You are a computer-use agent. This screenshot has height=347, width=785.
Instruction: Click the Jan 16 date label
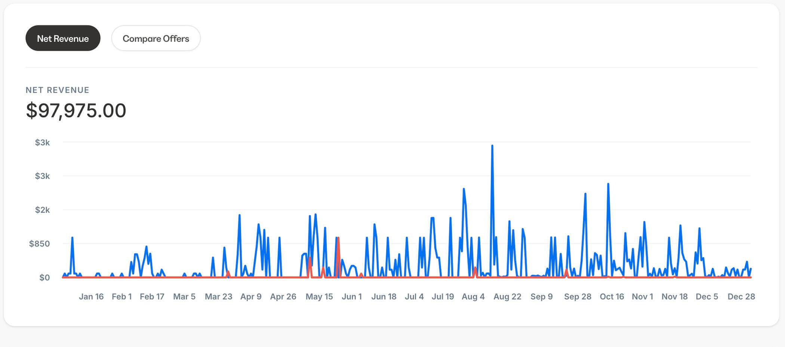click(91, 297)
